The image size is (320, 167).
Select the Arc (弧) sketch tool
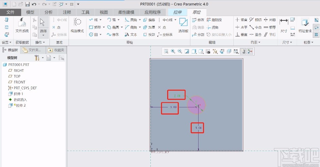[112, 20]
